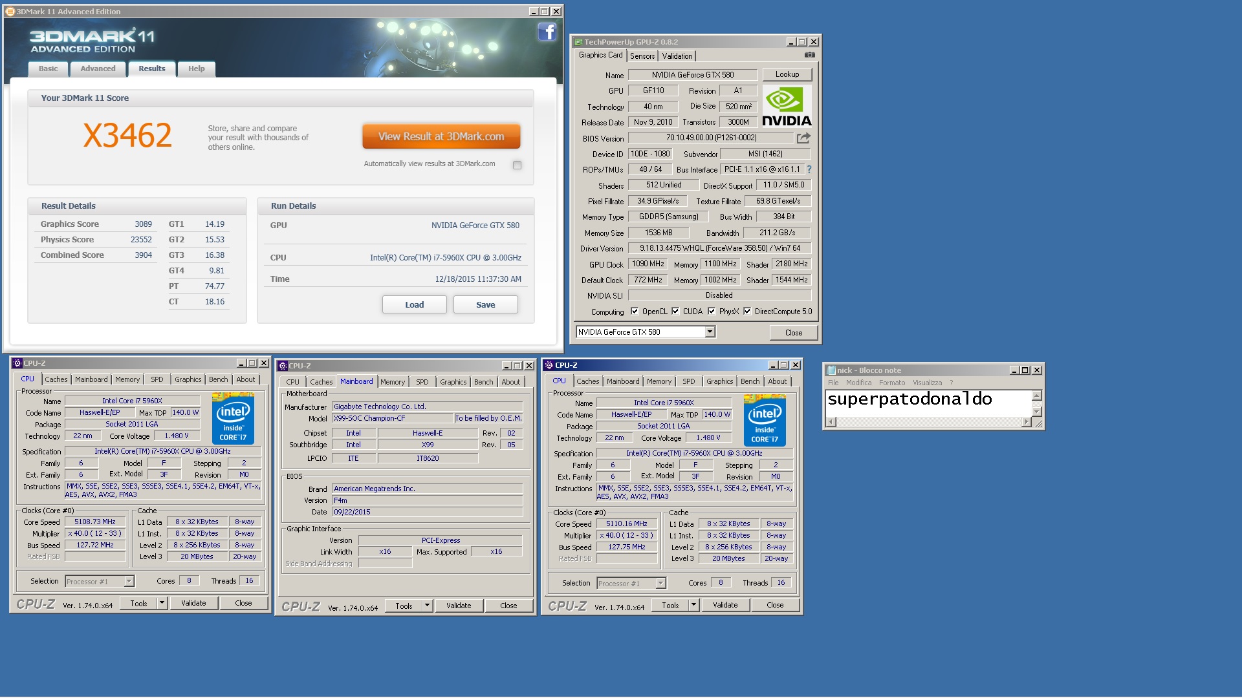Click GPU name field NVIDIA GeForce GTX 580
The image size is (1242, 698).
click(x=693, y=75)
